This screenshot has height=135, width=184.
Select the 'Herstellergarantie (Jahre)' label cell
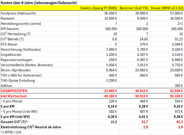click(21, 24)
